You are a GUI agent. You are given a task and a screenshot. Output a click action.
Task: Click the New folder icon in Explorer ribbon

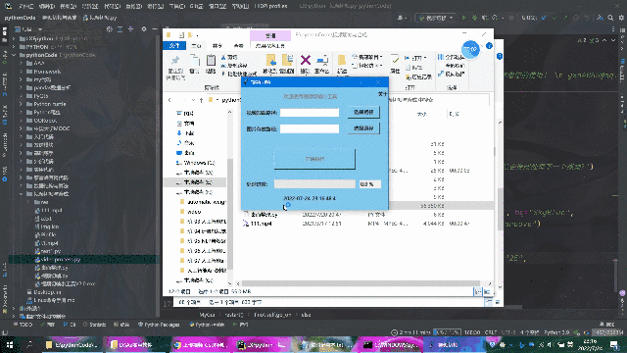pyautogui.click(x=342, y=64)
